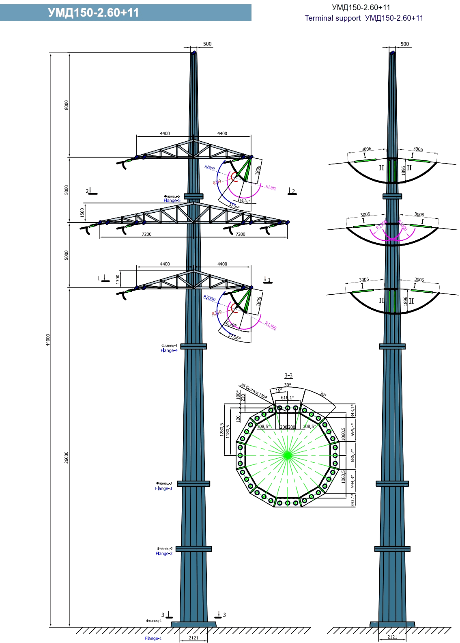Click the 1500 crossarm height dimension
This screenshot has height=643, width=460.
pos(82,212)
